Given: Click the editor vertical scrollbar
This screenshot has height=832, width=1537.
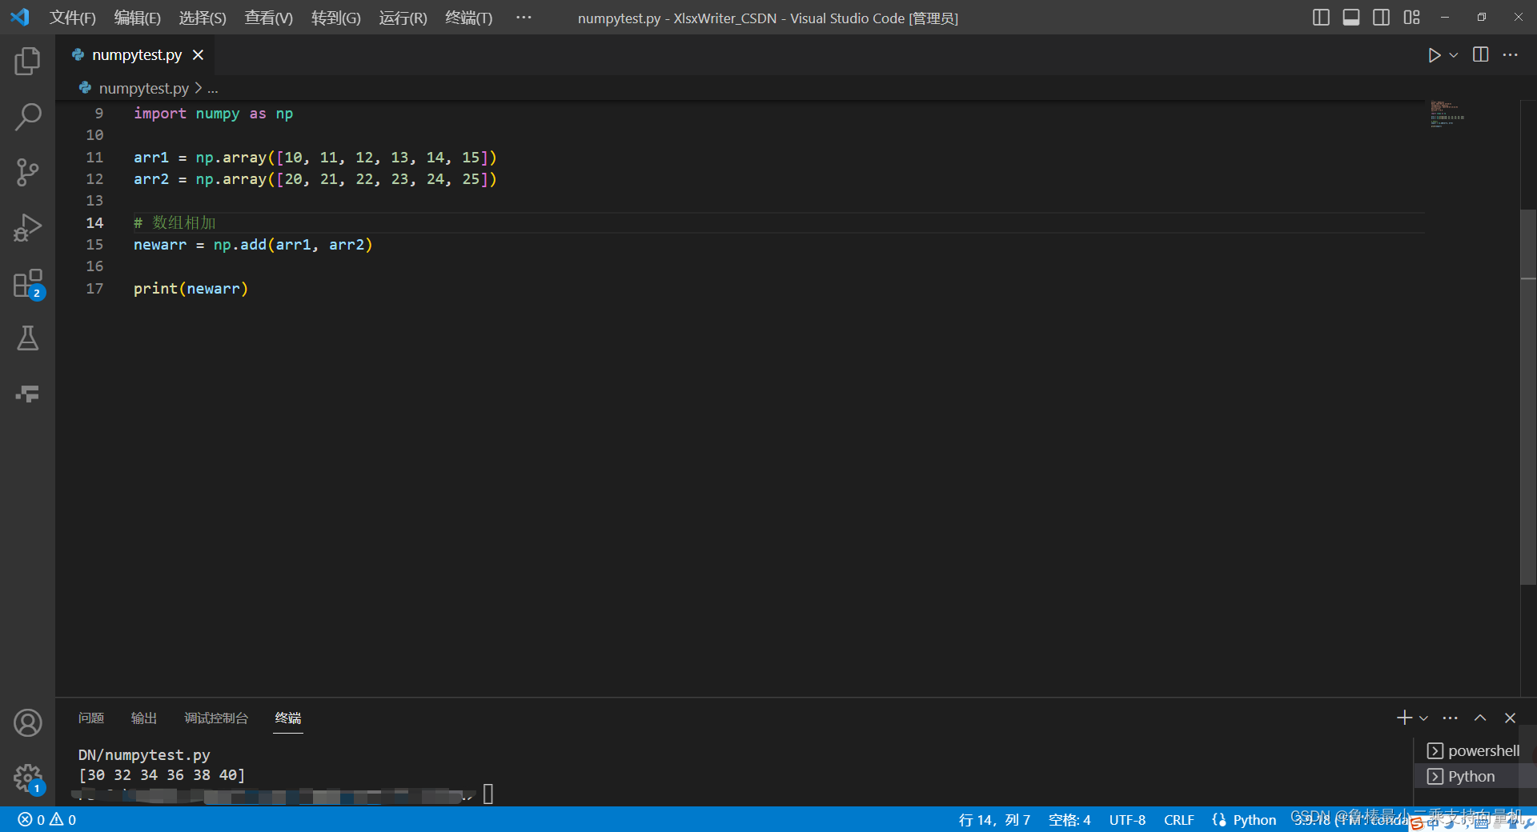Looking at the screenshot, I should 1527,396.
